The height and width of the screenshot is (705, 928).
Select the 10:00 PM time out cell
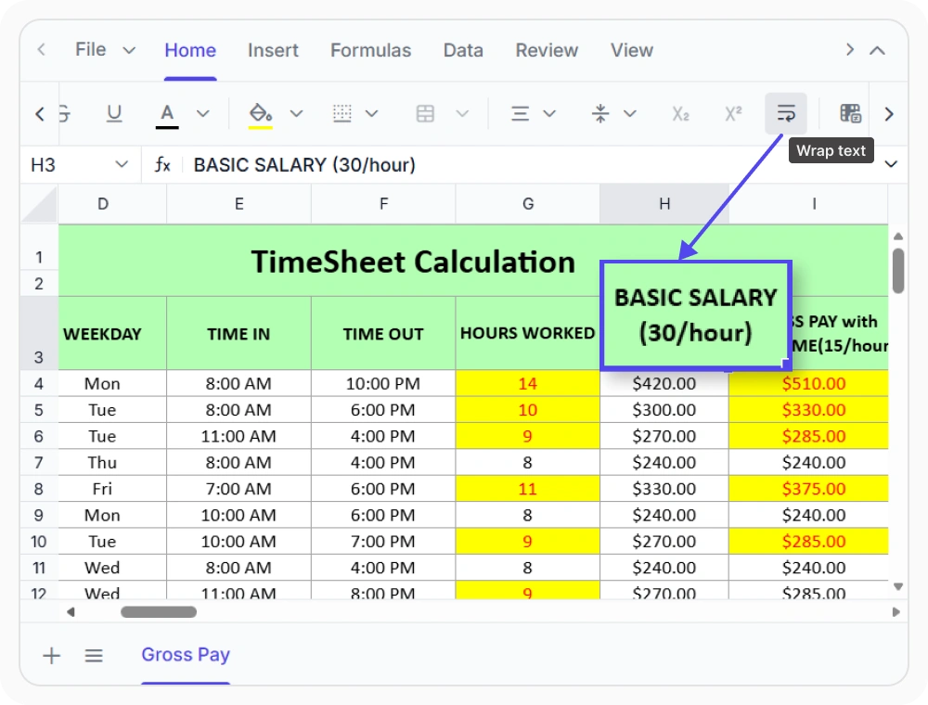[x=383, y=383]
